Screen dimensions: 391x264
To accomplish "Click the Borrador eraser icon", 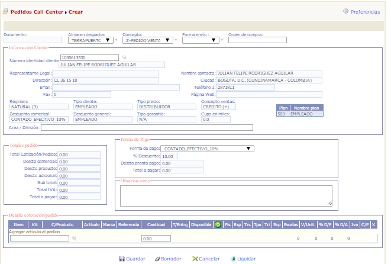I will click(x=156, y=259).
